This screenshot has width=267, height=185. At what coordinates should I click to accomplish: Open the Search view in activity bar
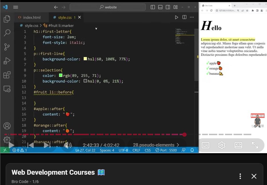(7, 33)
